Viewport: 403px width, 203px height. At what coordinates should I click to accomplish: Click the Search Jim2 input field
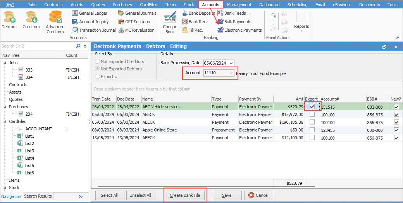(37, 46)
